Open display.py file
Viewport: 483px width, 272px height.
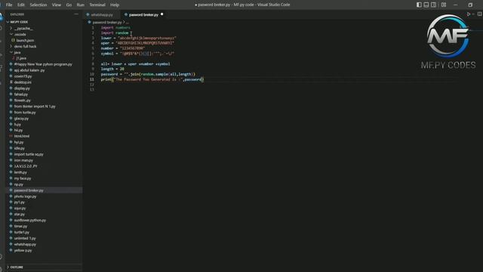(22, 88)
